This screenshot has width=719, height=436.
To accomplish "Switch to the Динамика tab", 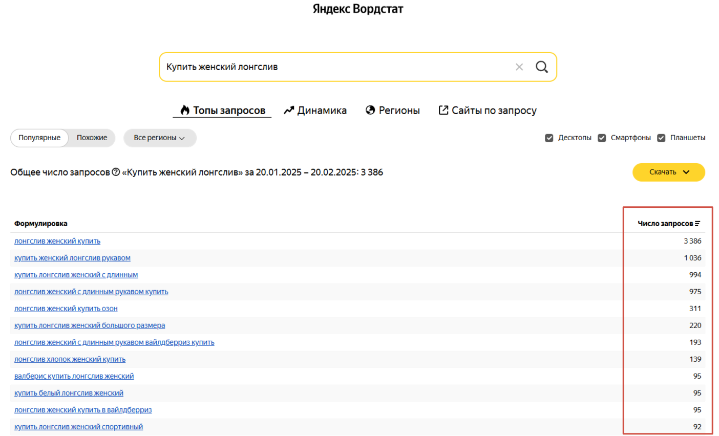I will (315, 111).
